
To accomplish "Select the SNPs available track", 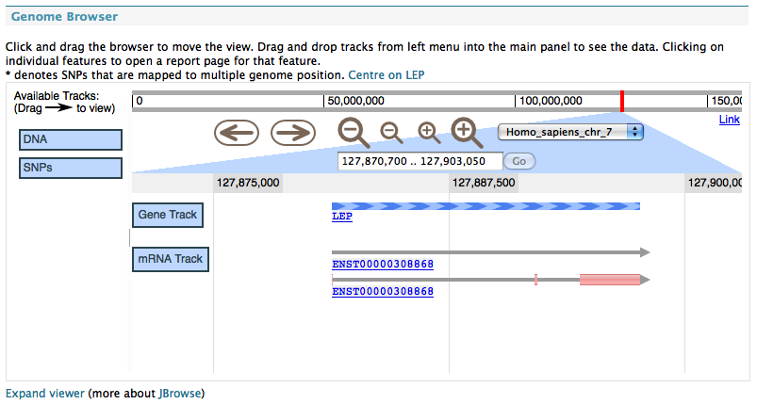I will click(x=71, y=168).
